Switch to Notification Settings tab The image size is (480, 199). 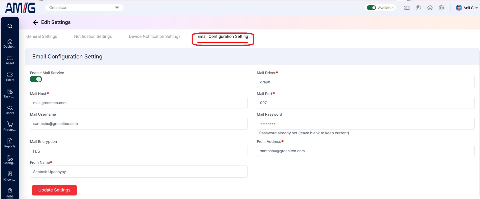pyautogui.click(x=93, y=37)
